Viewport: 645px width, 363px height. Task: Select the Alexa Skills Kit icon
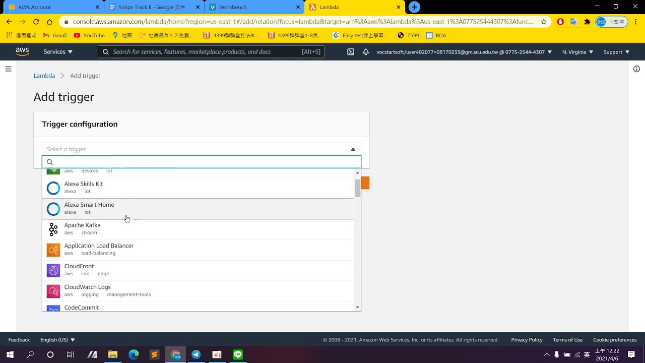click(x=53, y=188)
